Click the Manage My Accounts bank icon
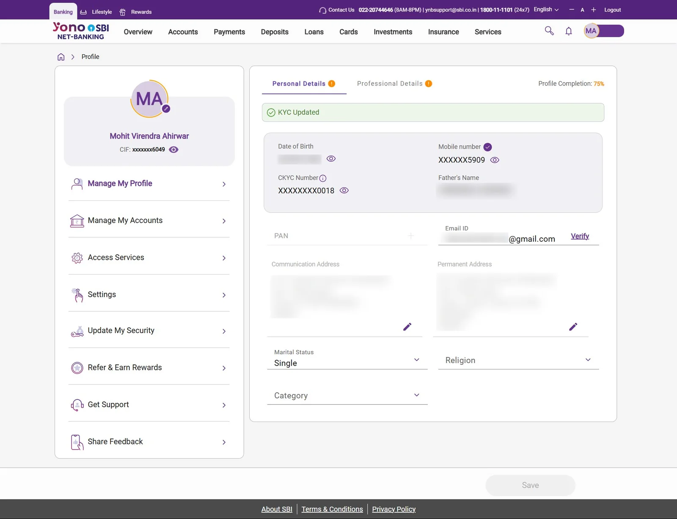The width and height of the screenshot is (677, 519). pos(77,221)
